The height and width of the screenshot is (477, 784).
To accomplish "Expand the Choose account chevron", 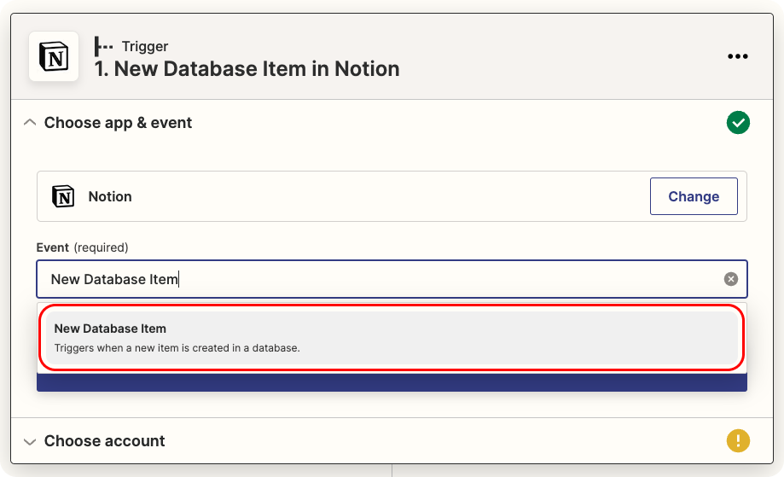I will coord(30,441).
